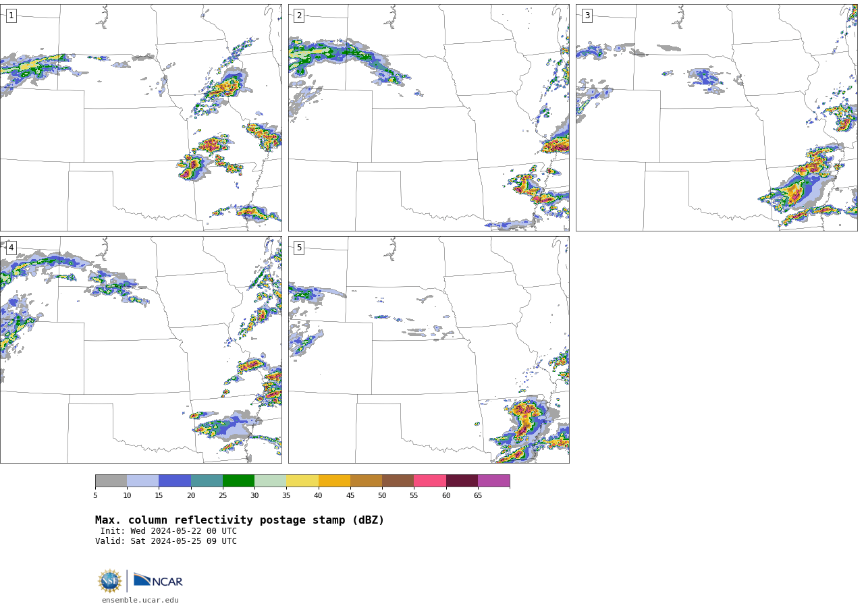
Task: Select the teal 20-25 dBZ swatch
Action: tap(207, 481)
